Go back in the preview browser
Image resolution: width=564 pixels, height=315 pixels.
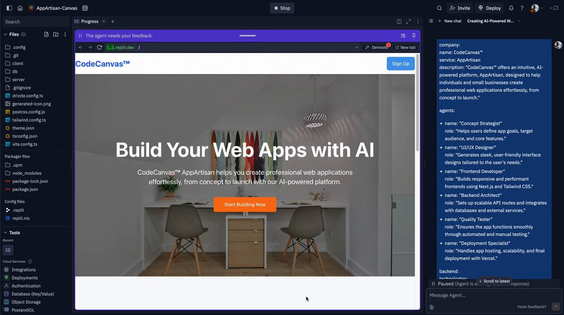pyautogui.click(x=80, y=47)
